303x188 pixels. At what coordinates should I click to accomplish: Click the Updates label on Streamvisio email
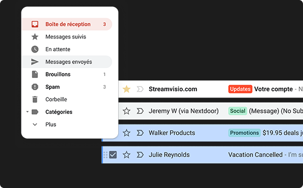240,89
